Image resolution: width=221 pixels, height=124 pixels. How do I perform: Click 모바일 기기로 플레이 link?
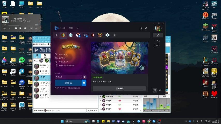tap(65, 66)
